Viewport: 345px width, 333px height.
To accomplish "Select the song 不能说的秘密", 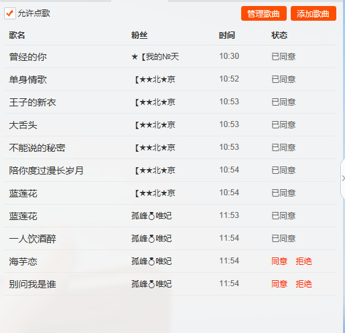I will [x=37, y=148].
